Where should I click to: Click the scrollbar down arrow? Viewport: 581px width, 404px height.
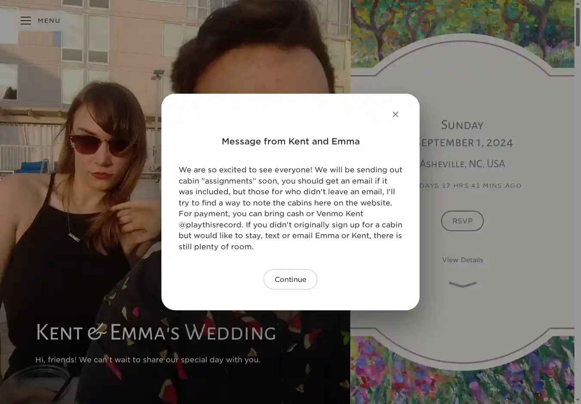[x=578, y=400]
